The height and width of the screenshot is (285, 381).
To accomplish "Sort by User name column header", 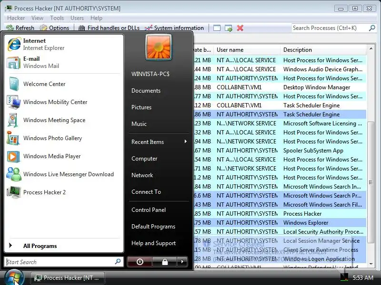I will (247, 50).
